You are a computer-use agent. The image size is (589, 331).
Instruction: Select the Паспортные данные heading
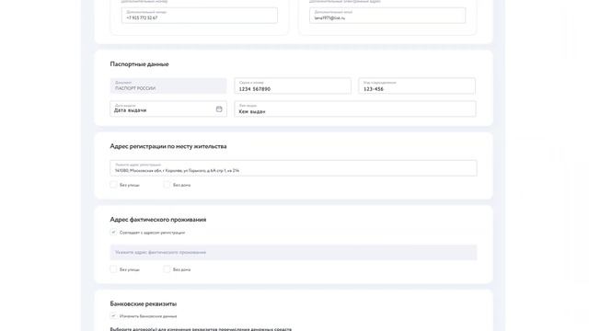tap(139, 64)
